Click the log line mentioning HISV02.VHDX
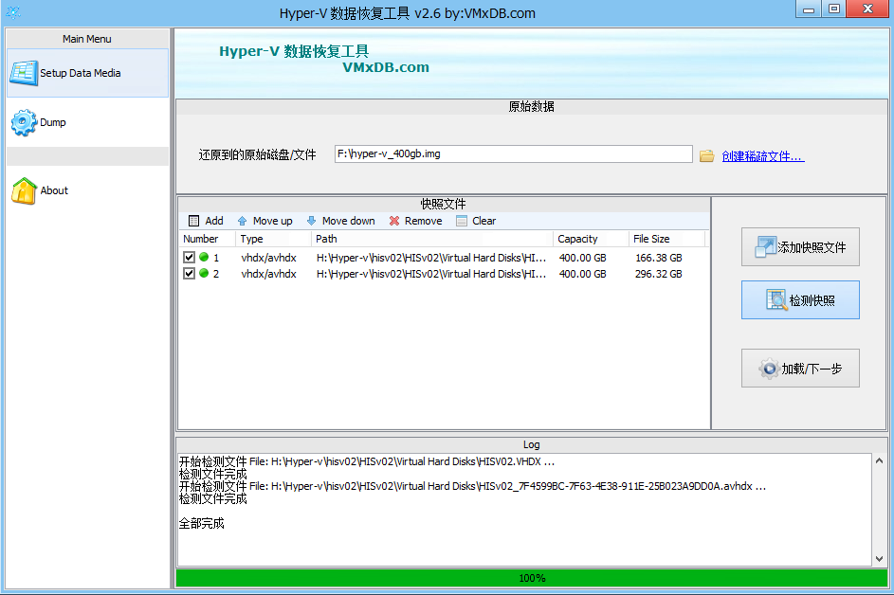 pos(367,461)
